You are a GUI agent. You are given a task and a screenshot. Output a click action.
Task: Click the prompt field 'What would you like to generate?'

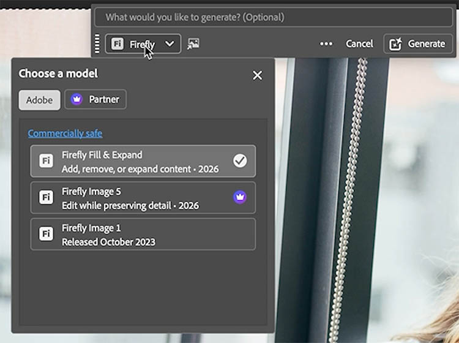[274, 17]
